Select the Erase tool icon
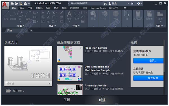The width and height of the screenshot is (169, 106). coord(61,13)
